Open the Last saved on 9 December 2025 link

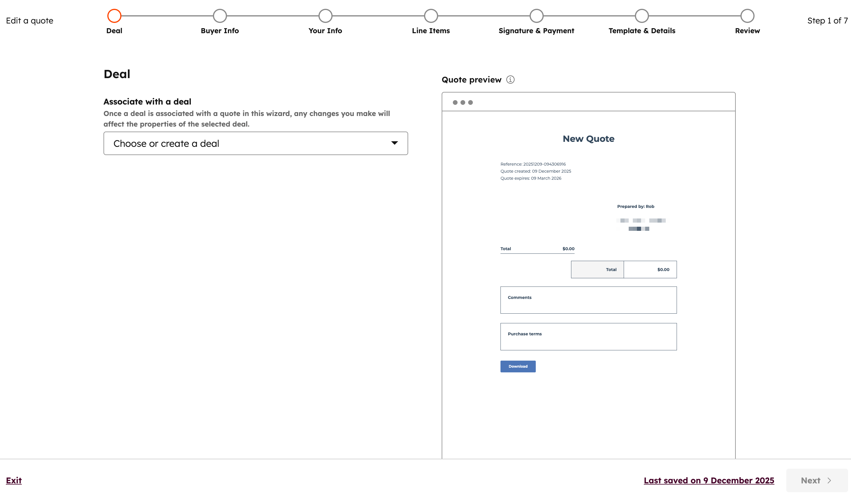(709, 480)
